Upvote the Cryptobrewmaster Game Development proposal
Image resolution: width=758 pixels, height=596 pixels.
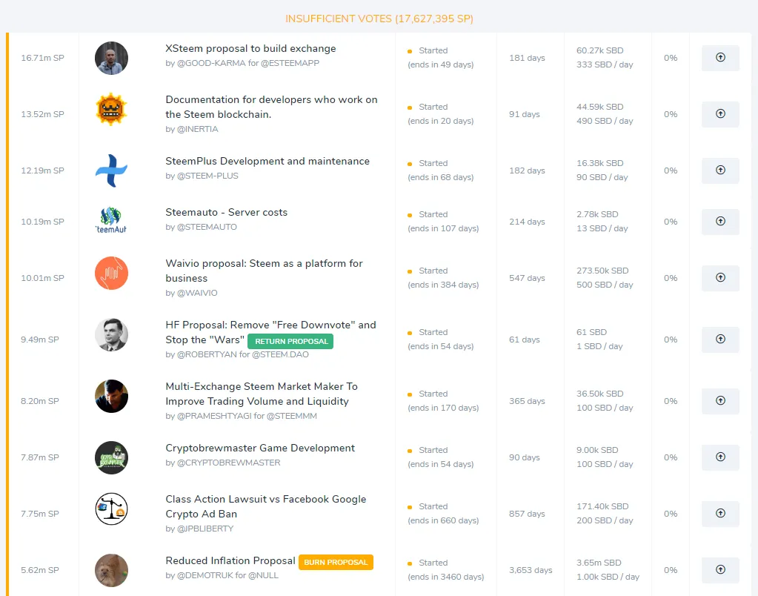point(720,457)
